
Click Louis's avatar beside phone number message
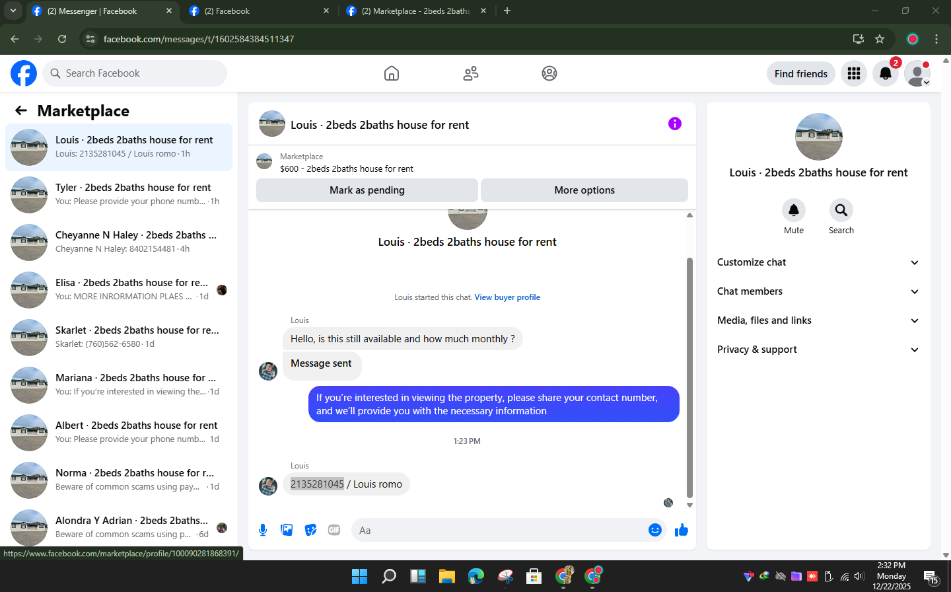pyautogui.click(x=268, y=486)
